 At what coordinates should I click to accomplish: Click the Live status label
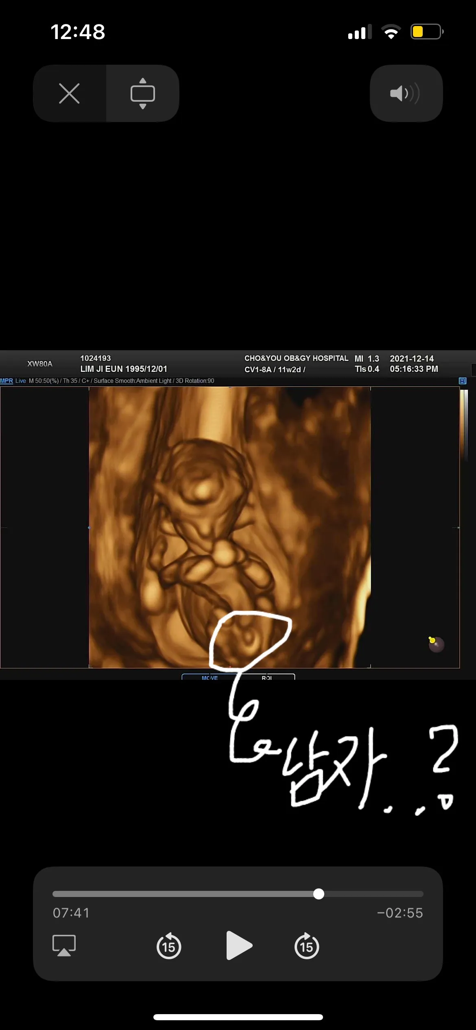click(x=21, y=381)
